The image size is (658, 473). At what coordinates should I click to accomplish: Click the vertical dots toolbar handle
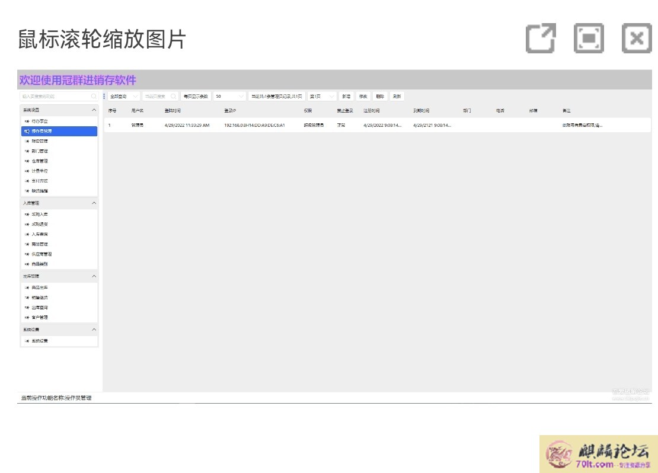click(104, 97)
